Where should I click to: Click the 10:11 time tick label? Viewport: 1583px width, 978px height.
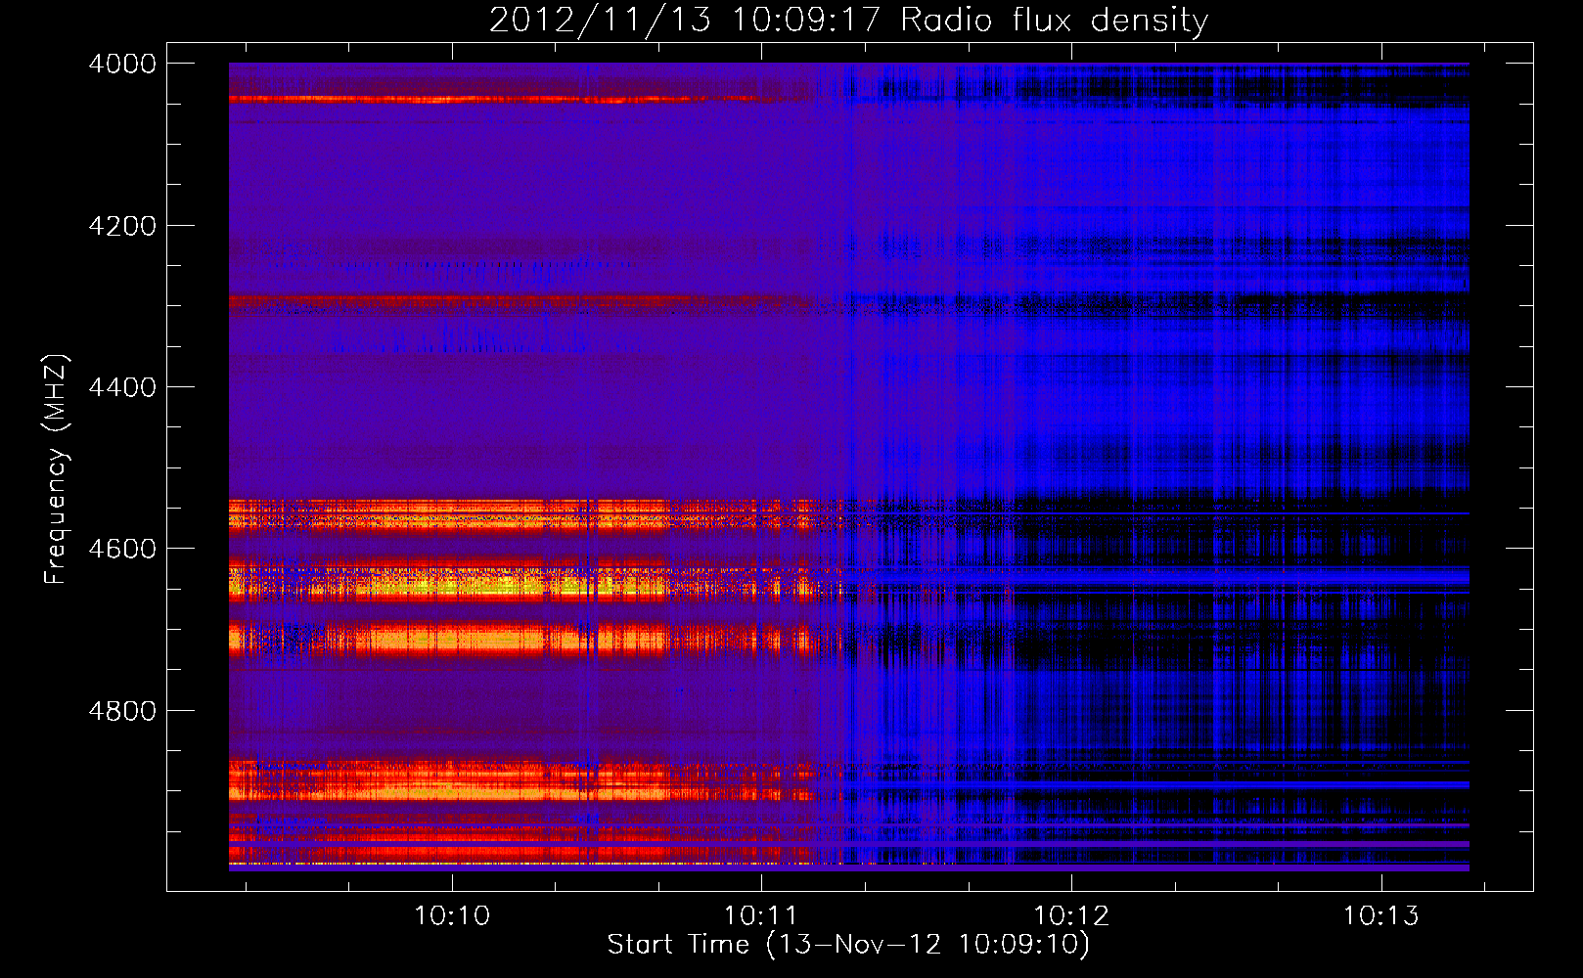761,916
